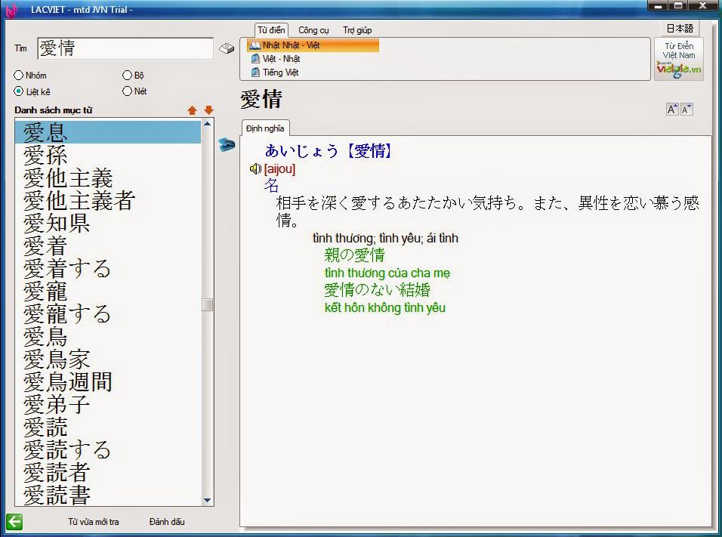Select 愛息 in the word list
The width and height of the screenshot is (722, 537).
(x=108, y=132)
